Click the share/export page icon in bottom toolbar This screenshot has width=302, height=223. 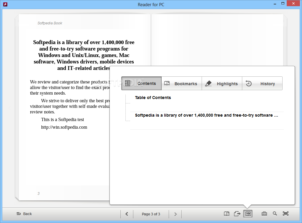click(237, 214)
